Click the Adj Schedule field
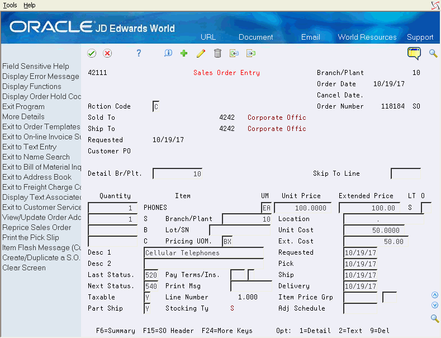Screen dimensions: 441x338 (361, 309)
